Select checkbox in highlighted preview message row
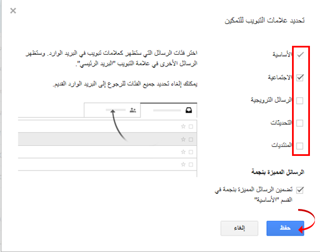This screenshot has width=320, height=252. click(191, 140)
